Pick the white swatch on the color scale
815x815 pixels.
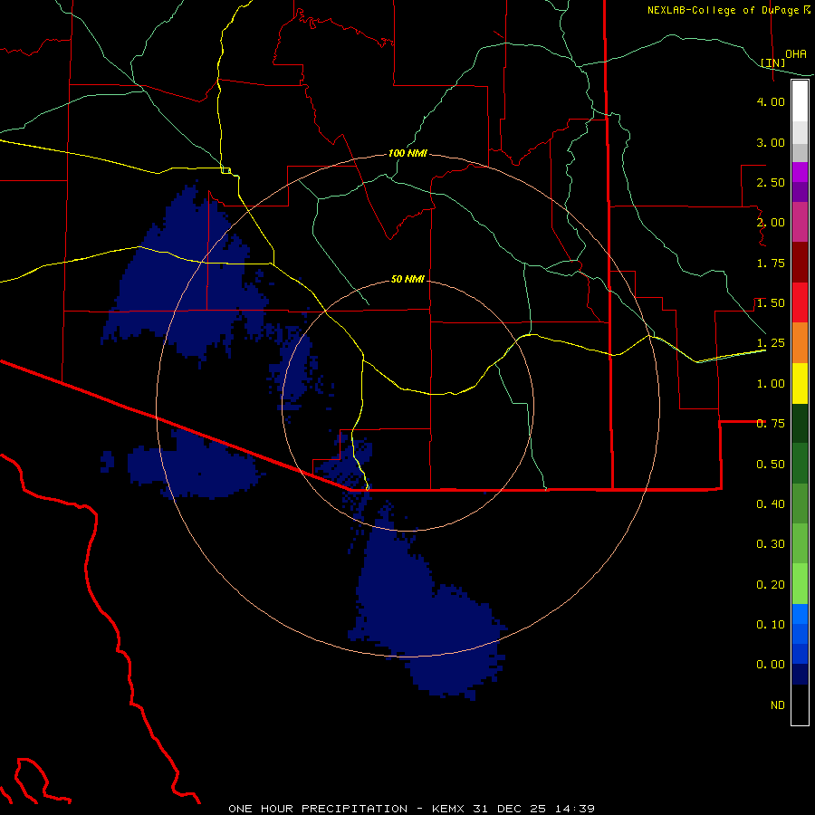800,101
